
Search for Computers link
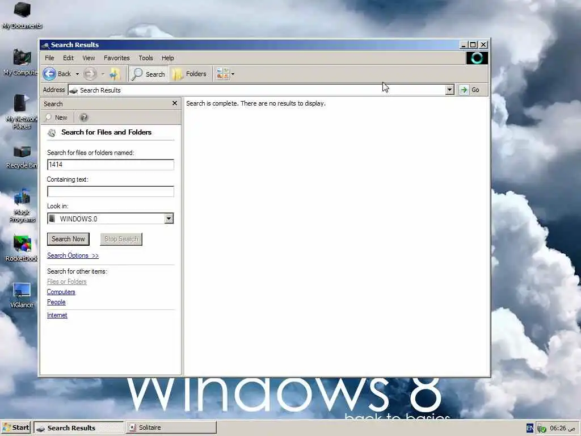point(61,292)
